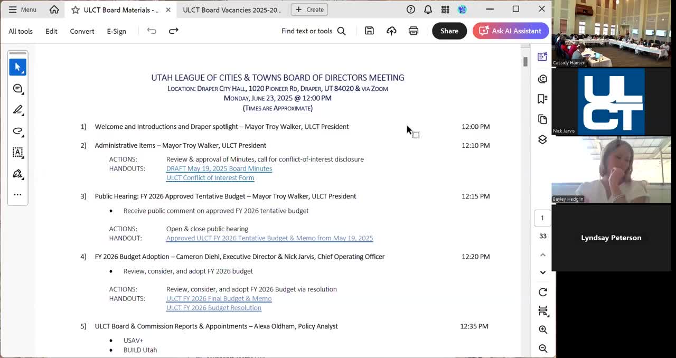Open DRAFT May 19, 2025 Board Minutes link

[219, 168]
